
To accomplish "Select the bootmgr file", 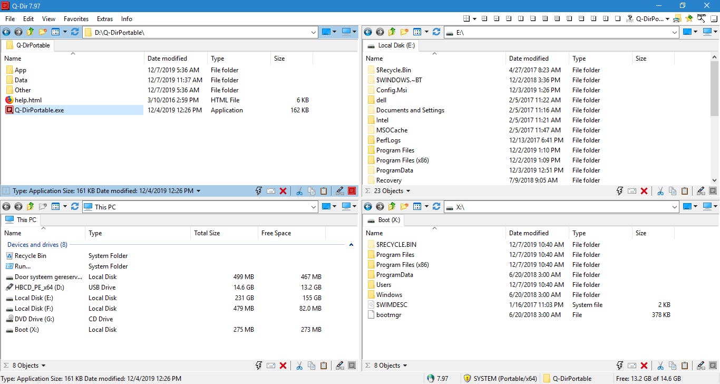I will [x=389, y=314].
